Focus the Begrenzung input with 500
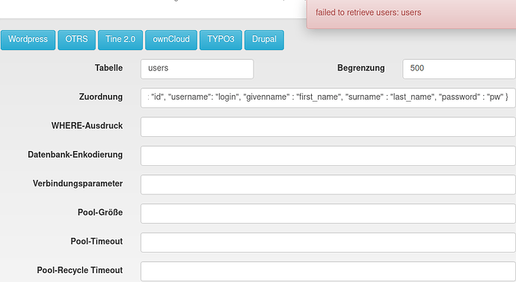This screenshot has height=282, width=516. [x=459, y=69]
